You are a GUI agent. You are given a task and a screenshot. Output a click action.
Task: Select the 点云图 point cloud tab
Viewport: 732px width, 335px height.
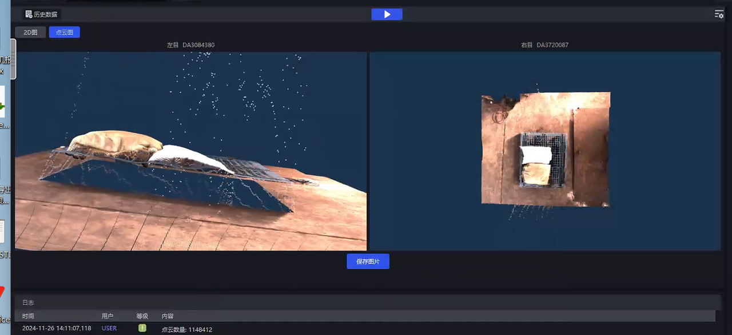click(x=64, y=33)
